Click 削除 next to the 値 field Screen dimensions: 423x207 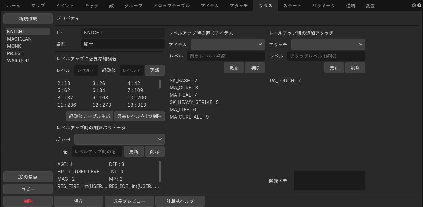tap(155, 152)
